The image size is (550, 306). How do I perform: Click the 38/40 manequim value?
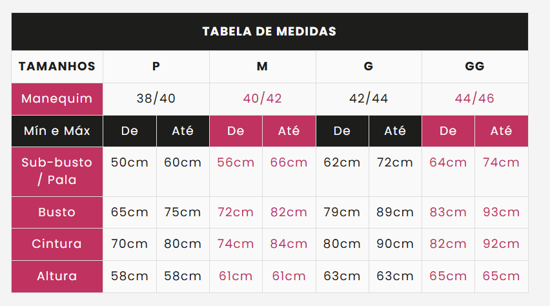[156, 99]
